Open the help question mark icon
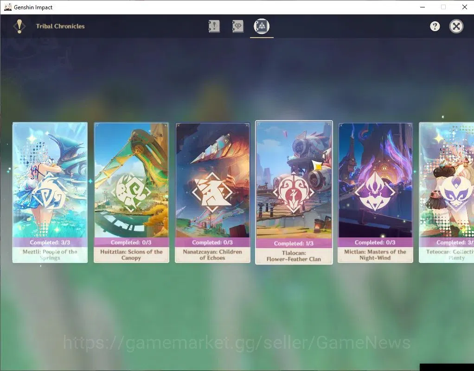Screen dimensions: 474x371 pyautogui.click(x=435, y=26)
